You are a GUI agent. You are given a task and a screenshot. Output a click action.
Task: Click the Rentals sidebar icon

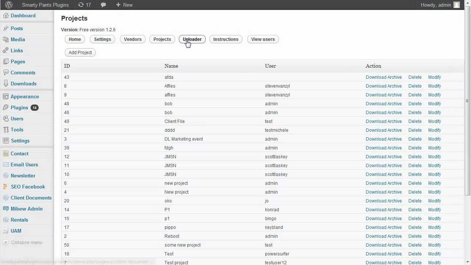click(x=6, y=220)
